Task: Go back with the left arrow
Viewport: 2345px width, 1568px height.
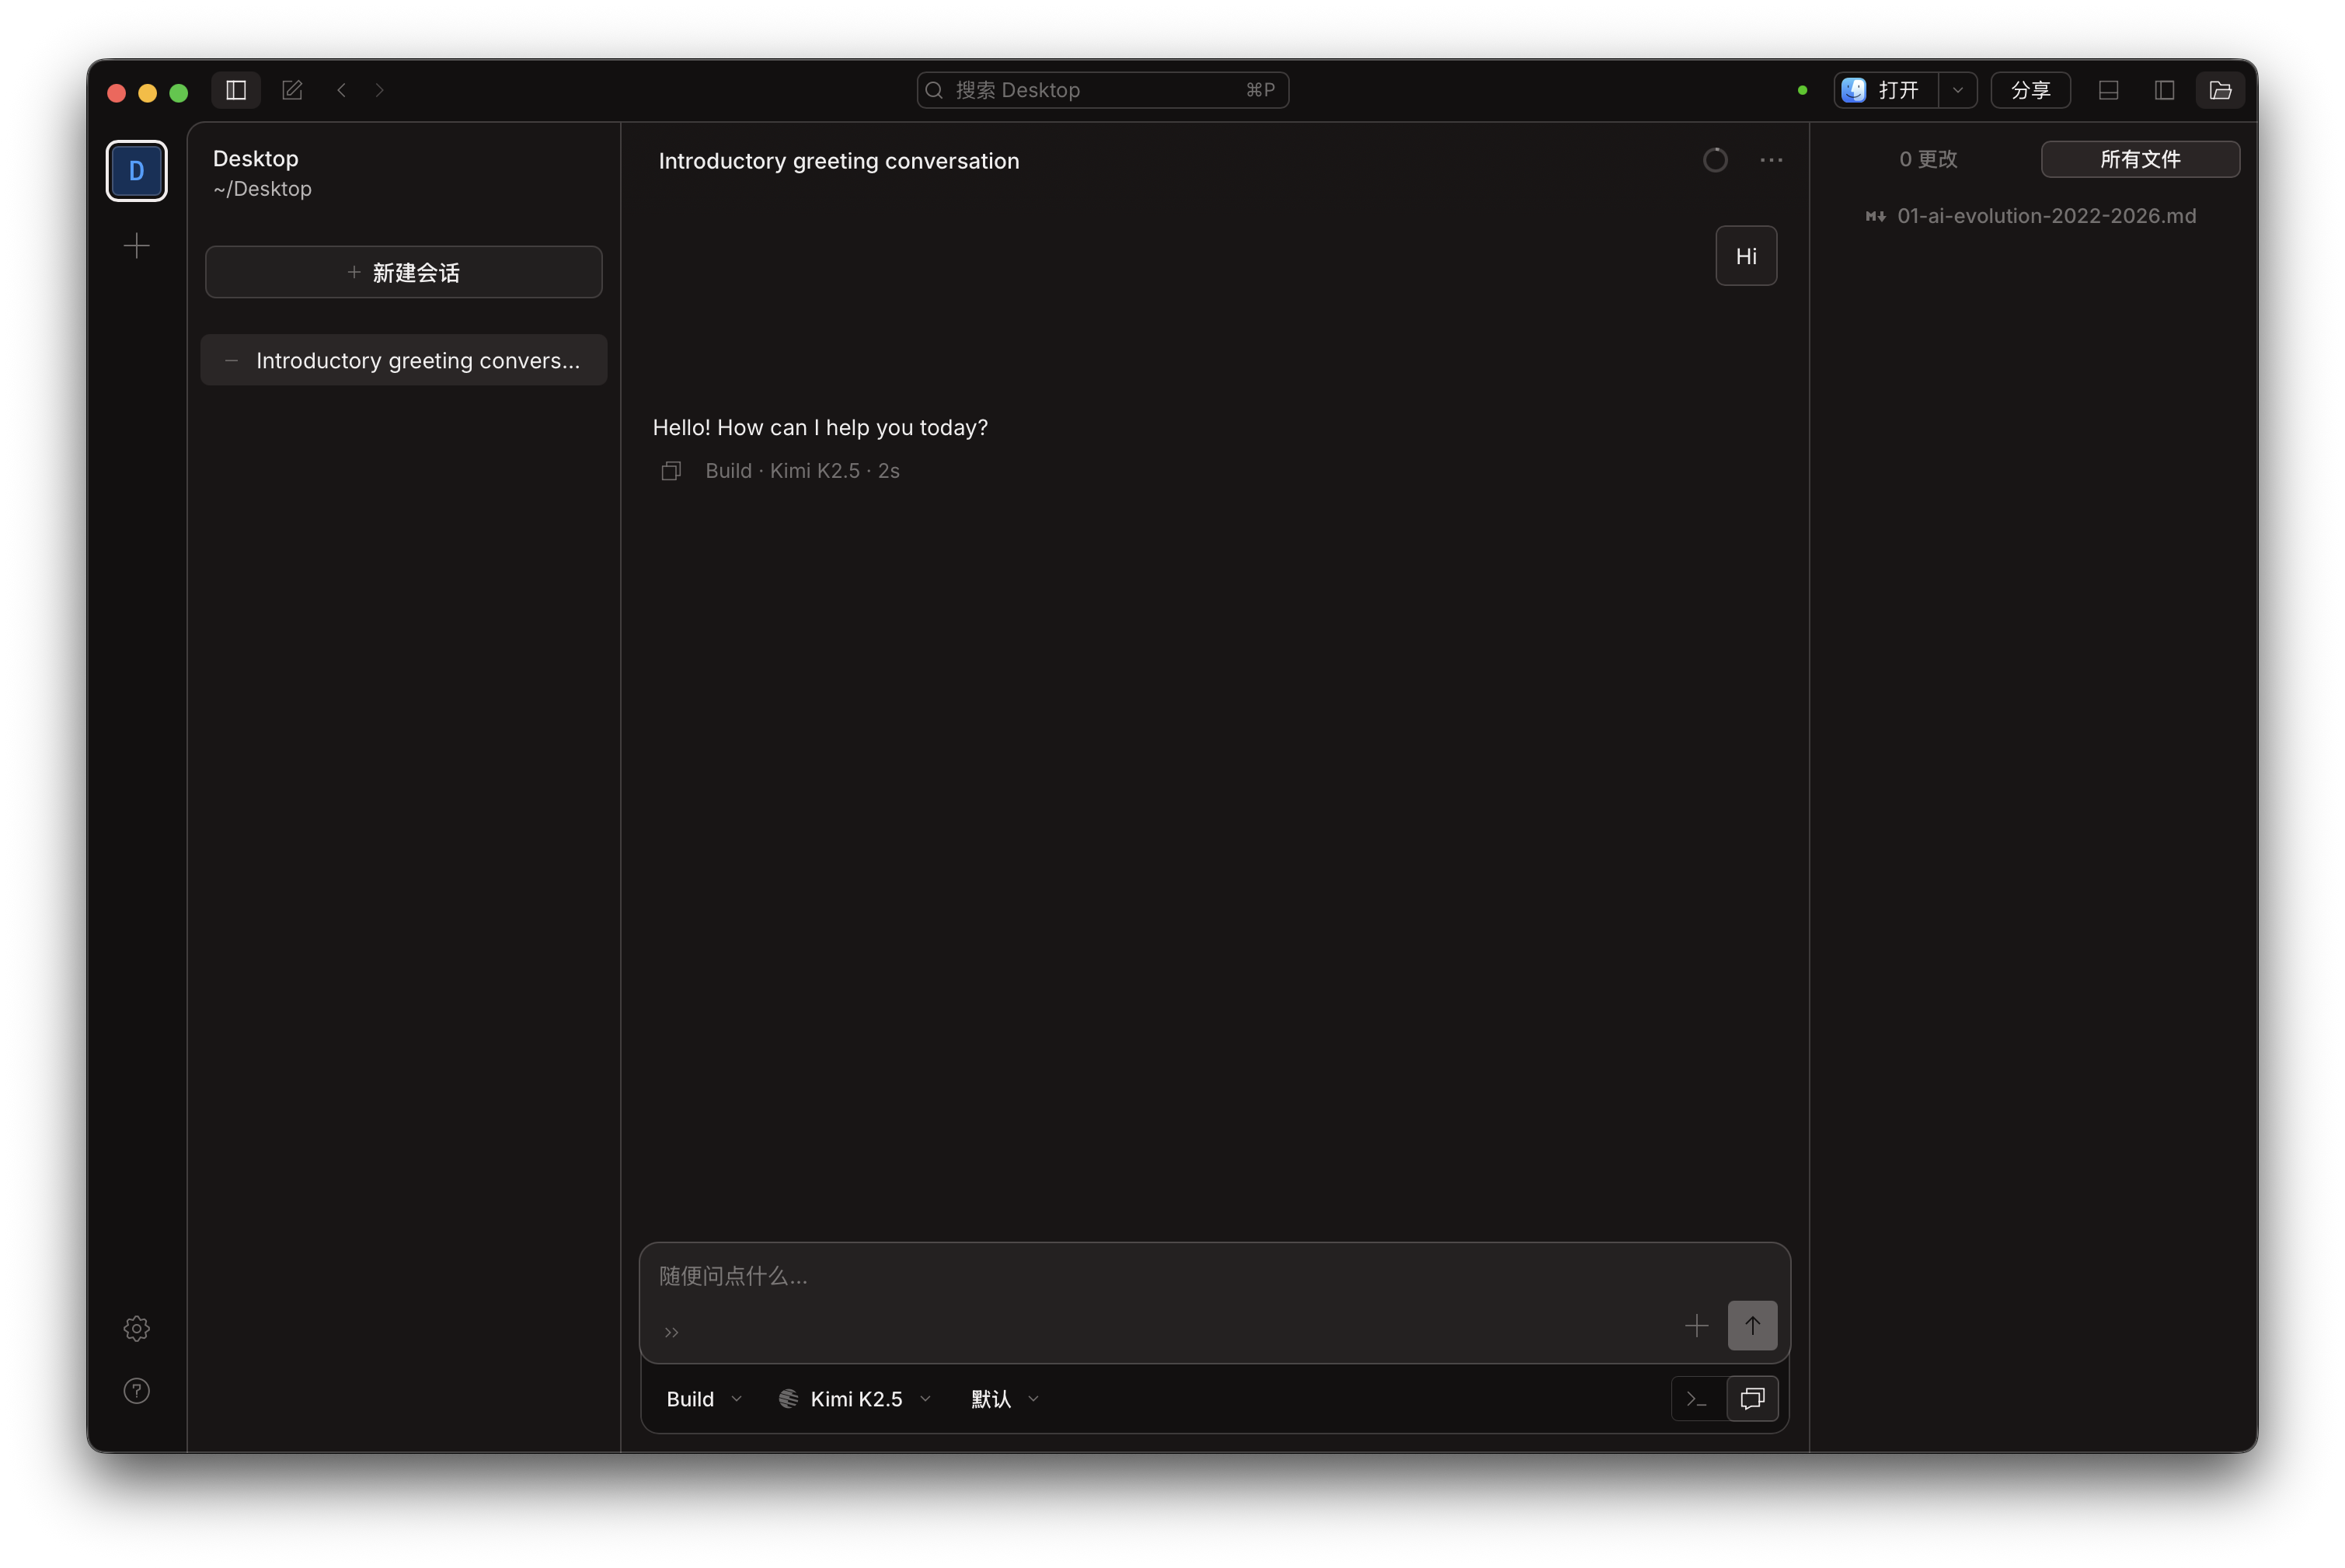Action: (x=342, y=90)
